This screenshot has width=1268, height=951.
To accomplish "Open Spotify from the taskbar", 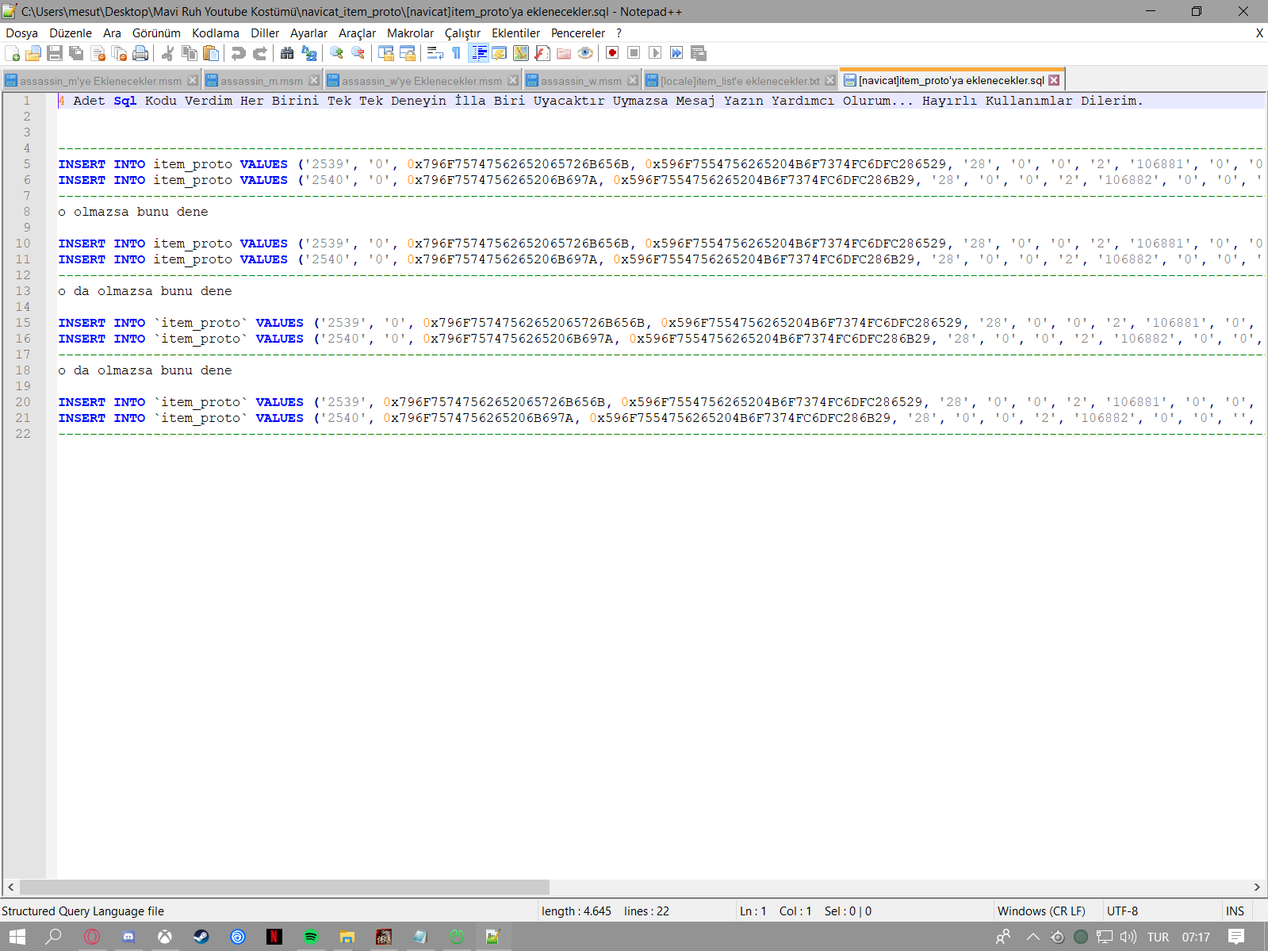I will click(311, 937).
